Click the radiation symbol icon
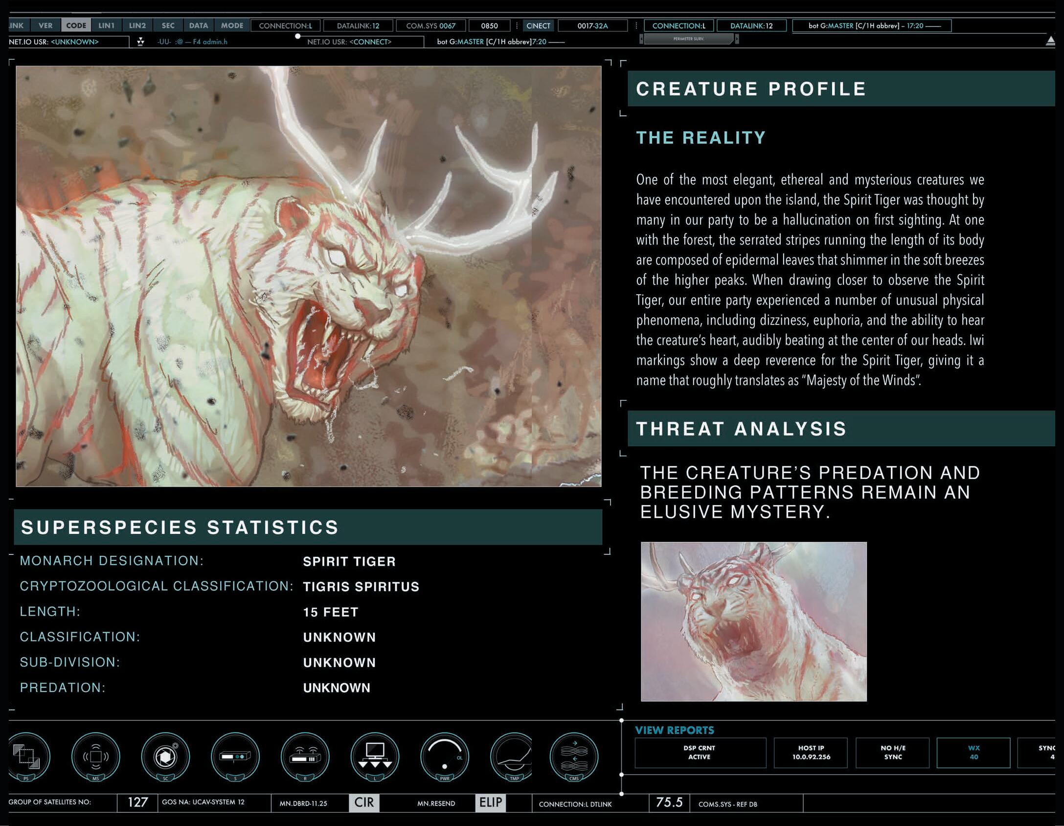1064x826 pixels. pos(141,42)
